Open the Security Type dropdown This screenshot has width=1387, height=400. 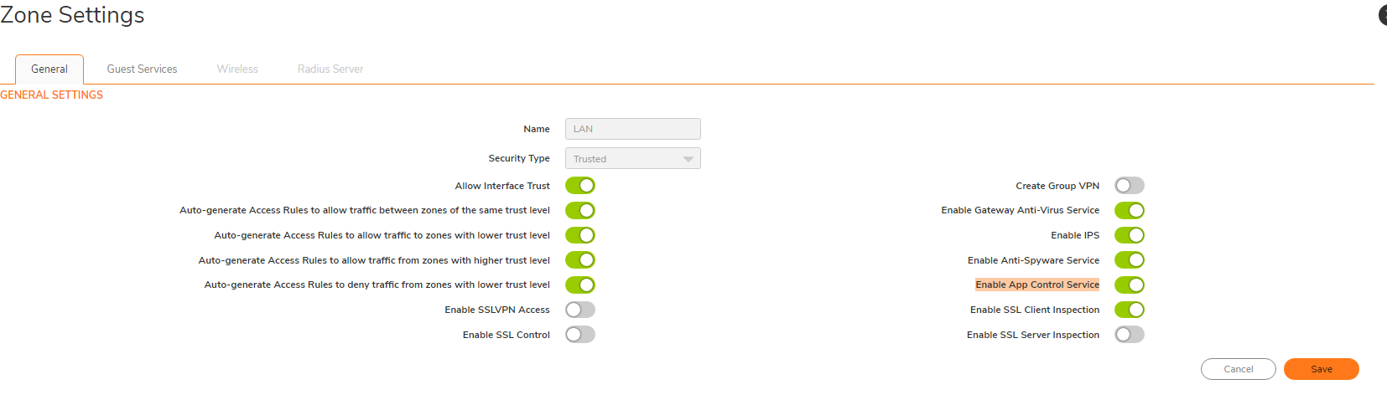coord(632,159)
